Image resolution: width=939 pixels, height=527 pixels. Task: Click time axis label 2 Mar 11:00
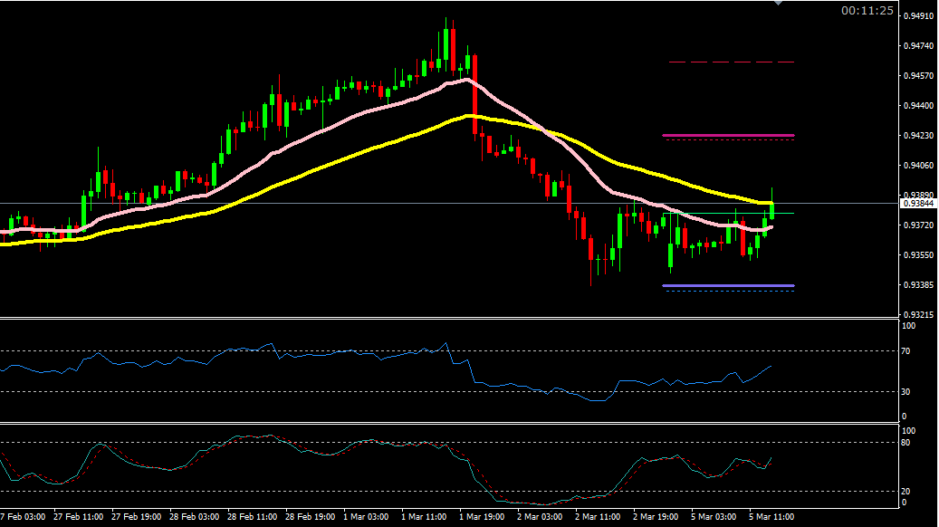click(598, 517)
